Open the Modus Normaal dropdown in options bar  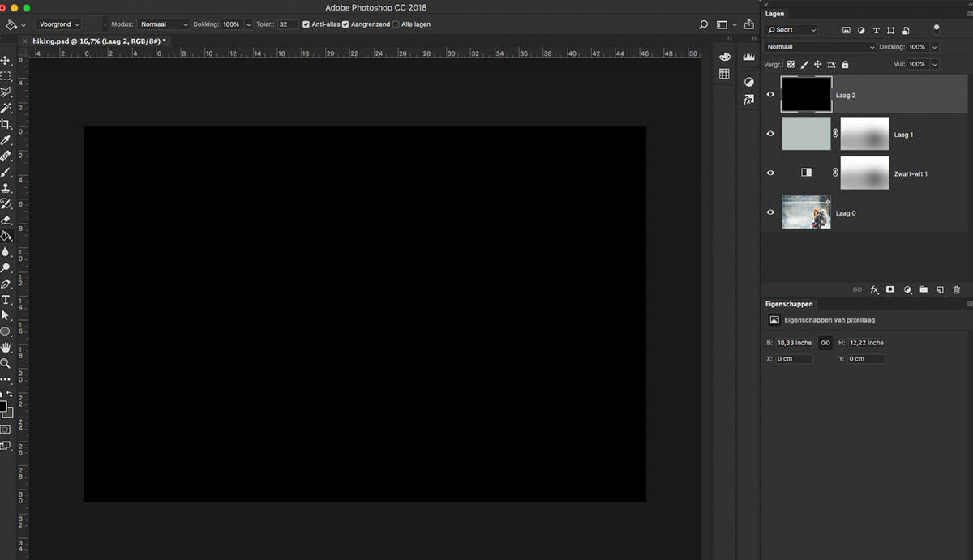pyautogui.click(x=162, y=24)
